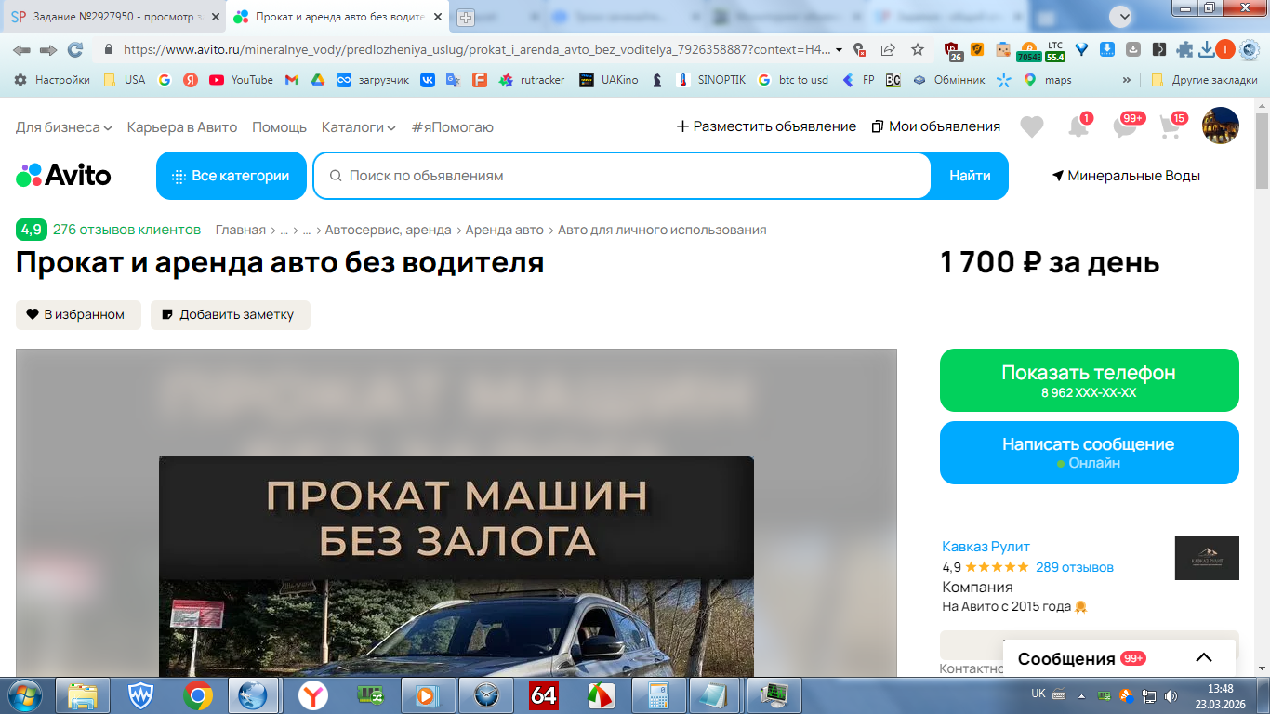The width and height of the screenshot is (1270, 714).
Task: Show hidden system tray icons arrow
Action: [1081, 695]
